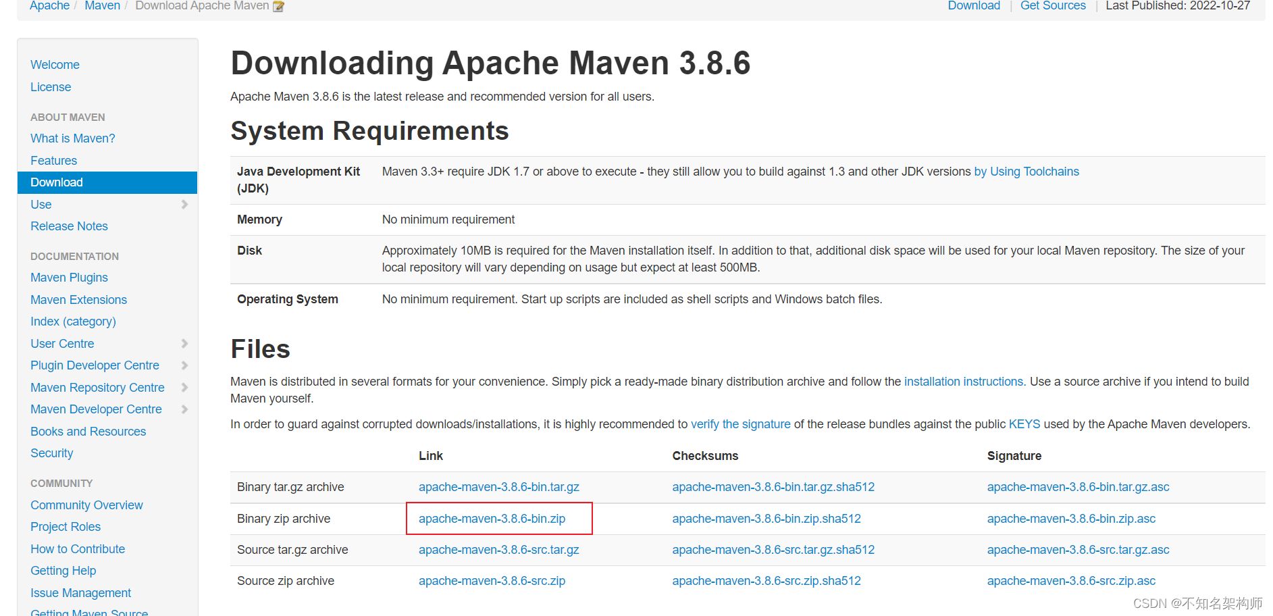Follow the 'by Using Toolchains' link
1273x616 pixels.
point(1027,172)
